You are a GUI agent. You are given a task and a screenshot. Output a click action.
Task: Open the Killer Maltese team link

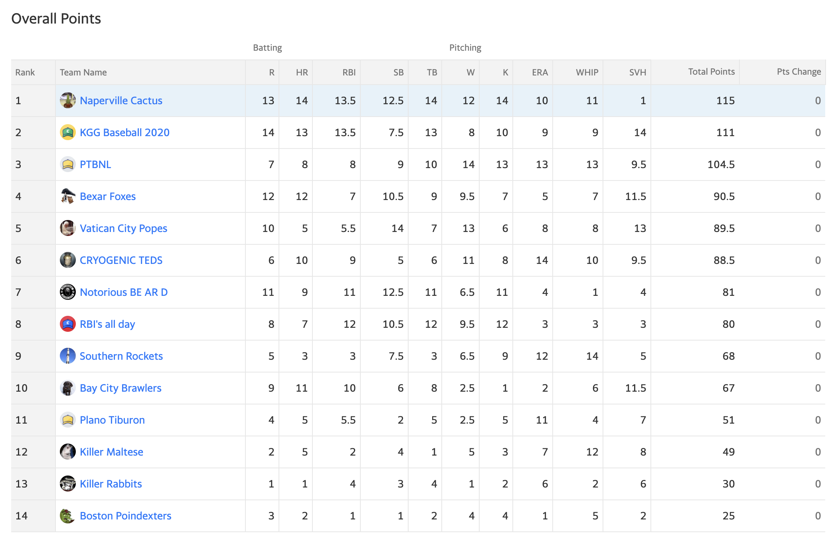[x=111, y=452]
